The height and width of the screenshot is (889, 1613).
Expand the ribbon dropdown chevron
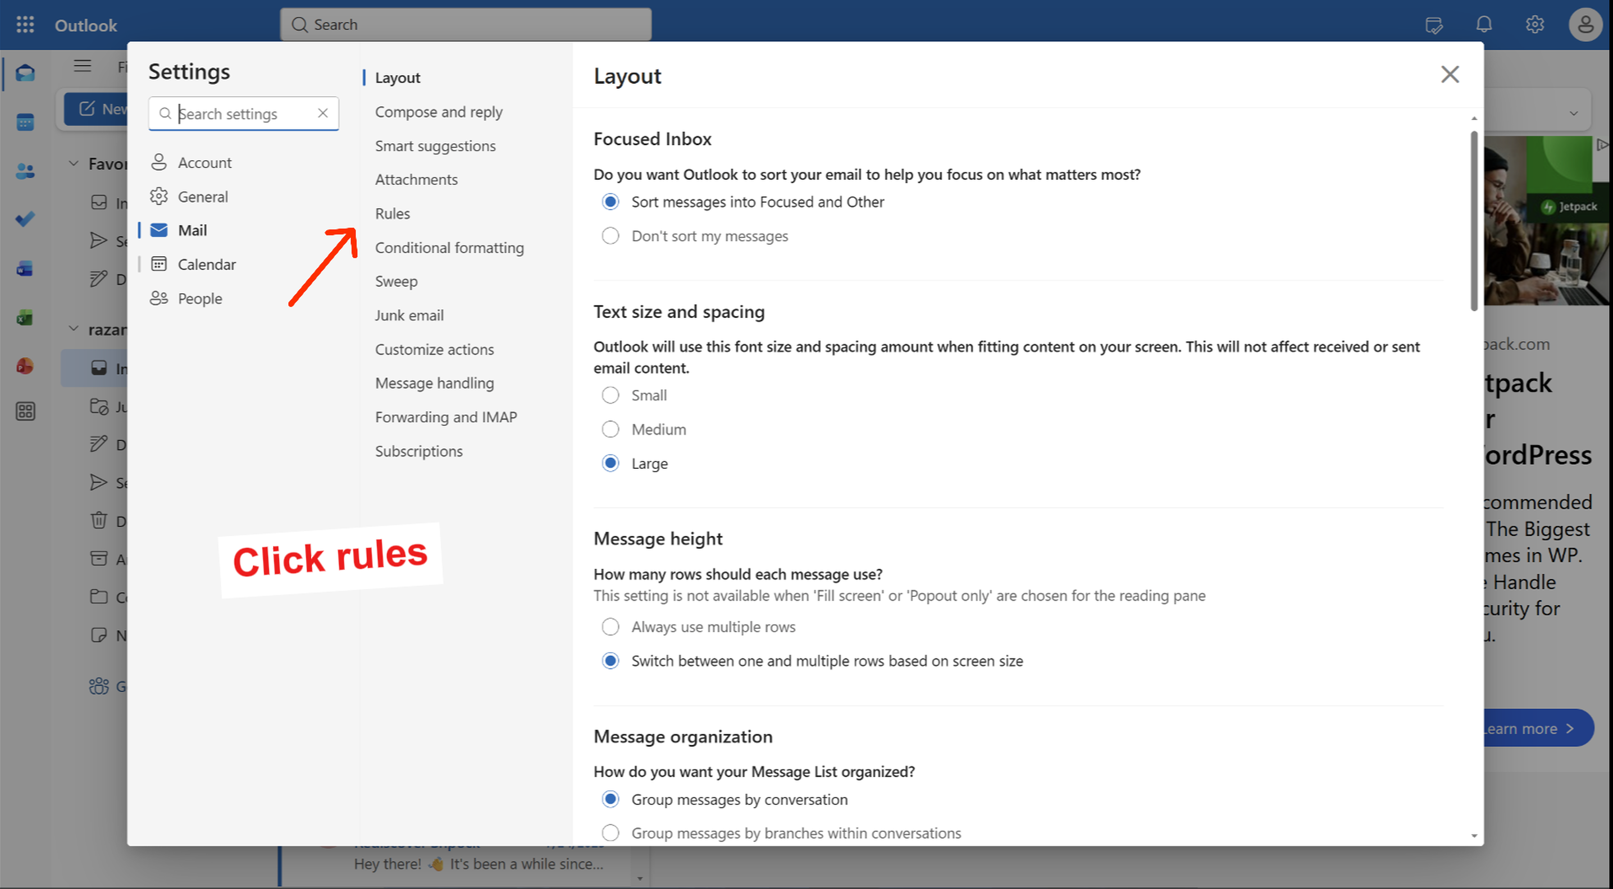coord(1574,113)
